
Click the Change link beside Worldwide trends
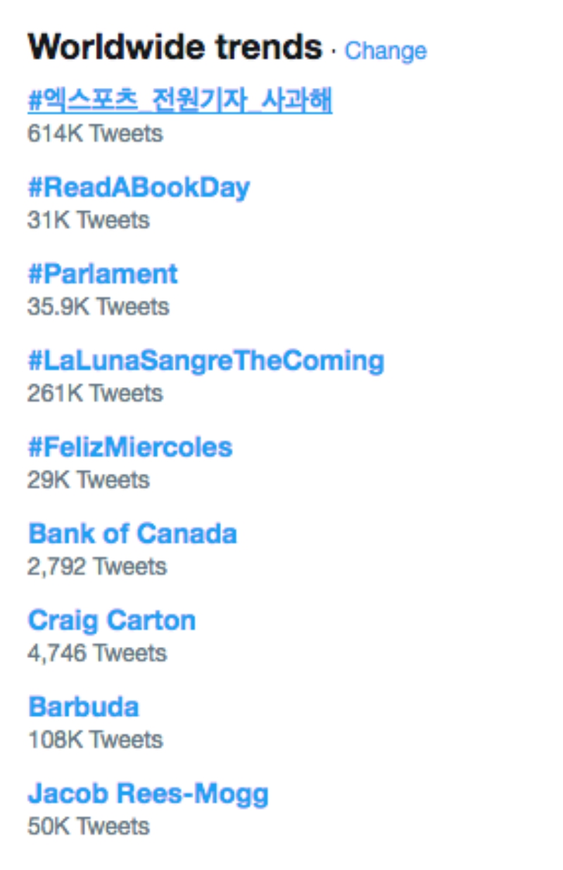[385, 51]
